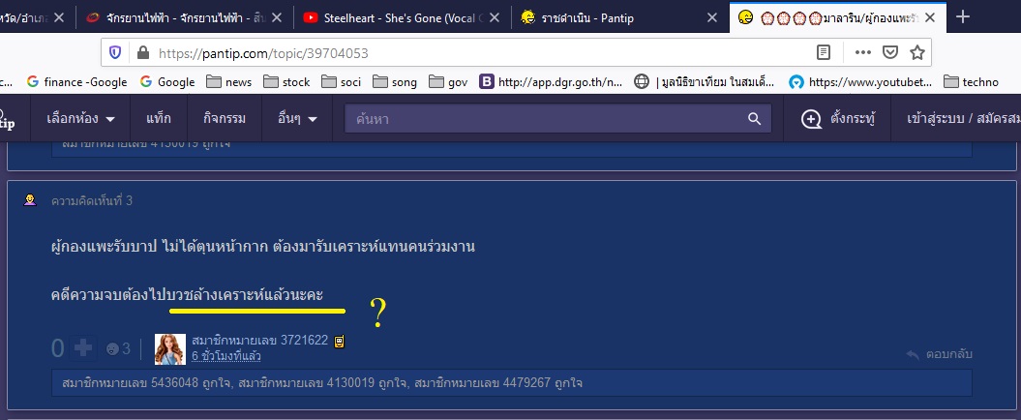
Task: Expand the อื่นๆ dropdown menu
Action: pyautogui.click(x=297, y=118)
